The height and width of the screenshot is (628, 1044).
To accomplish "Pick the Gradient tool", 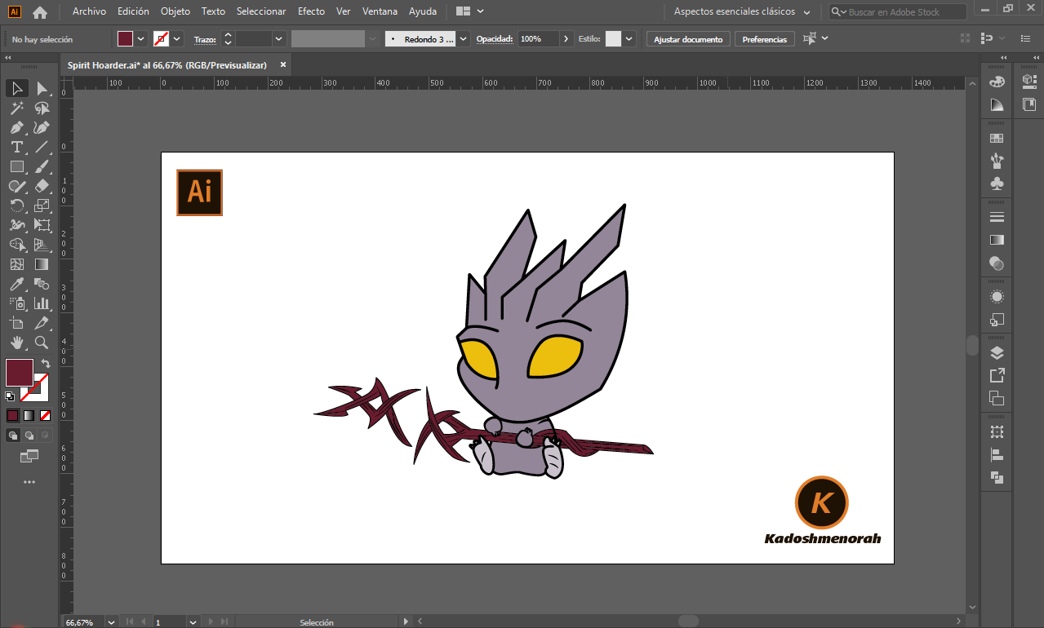I will coord(42,264).
